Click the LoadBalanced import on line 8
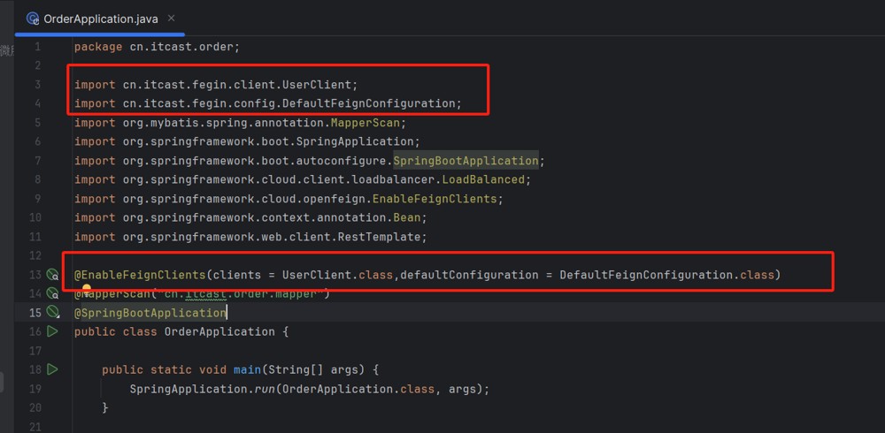 [483, 179]
